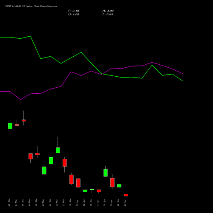Click the green candlestick above 24 Mar
The height and width of the screenshot is (213, 213).
point(51,161)
